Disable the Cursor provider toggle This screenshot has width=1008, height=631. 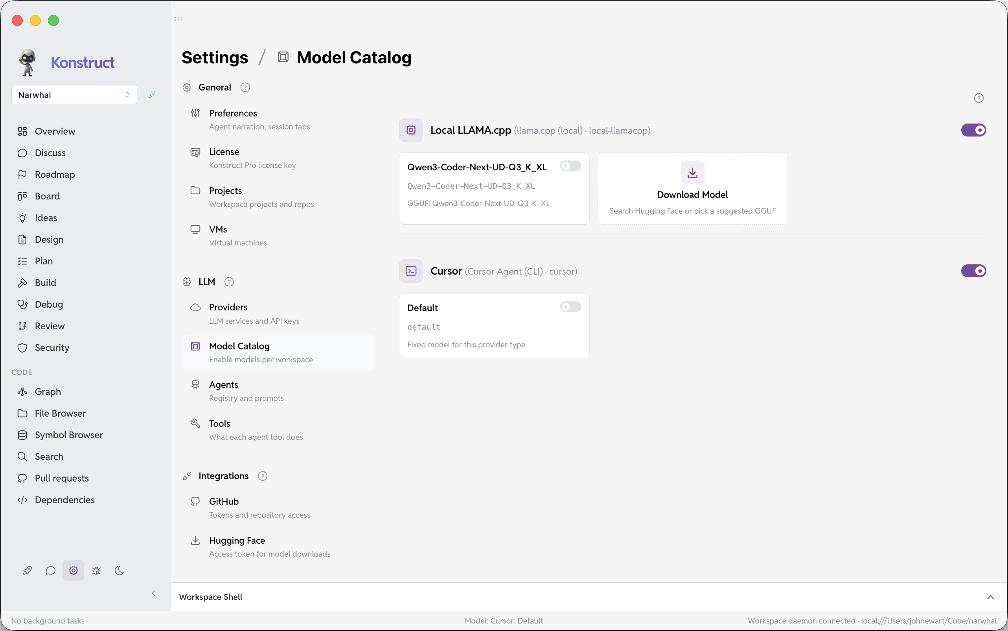[973, 271]
